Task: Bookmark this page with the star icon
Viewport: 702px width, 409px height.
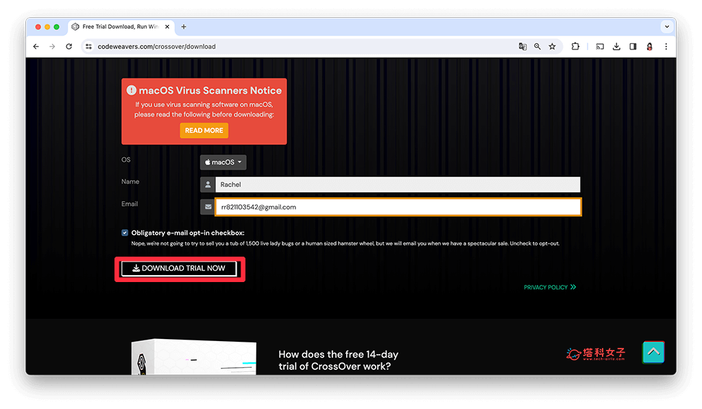Action: click(552, 47)
